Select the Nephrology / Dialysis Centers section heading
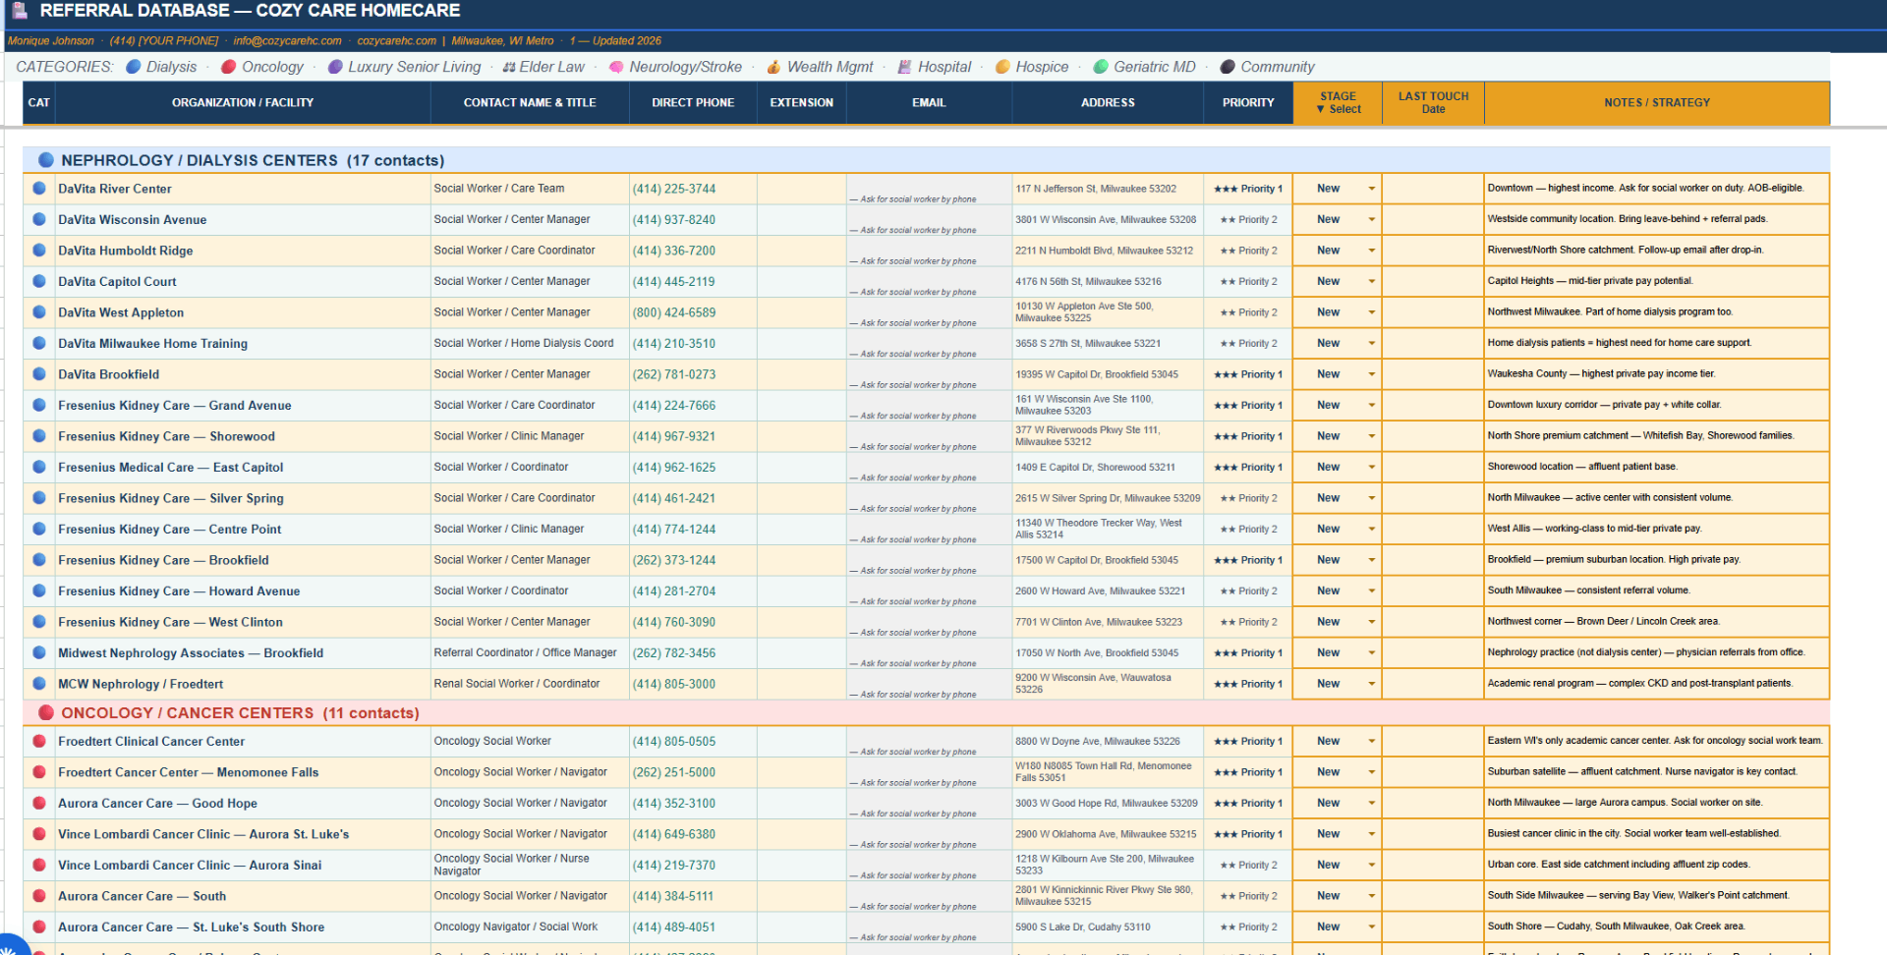The width and height of the screenshot is (1887, 955). (x=253, y=160)
